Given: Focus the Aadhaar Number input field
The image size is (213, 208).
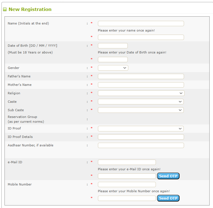Looking at the screenshot, I should (x=141, y=146).
